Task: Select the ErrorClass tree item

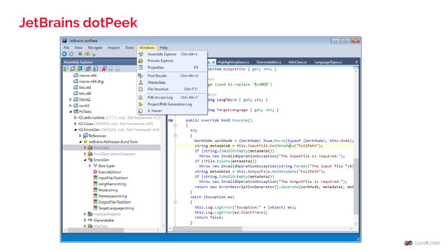Action: coord(101,148)
